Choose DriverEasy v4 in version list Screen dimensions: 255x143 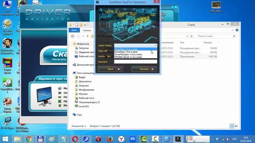pos(135,52)
